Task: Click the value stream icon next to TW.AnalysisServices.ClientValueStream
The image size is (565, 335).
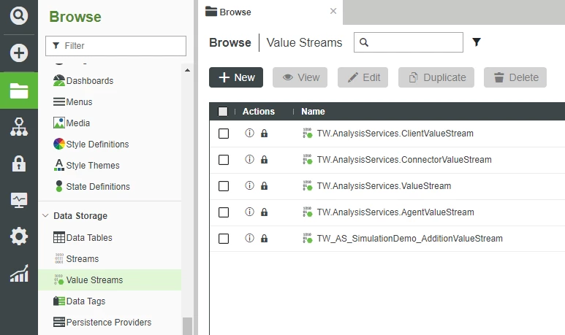Action: coord(308,134)
